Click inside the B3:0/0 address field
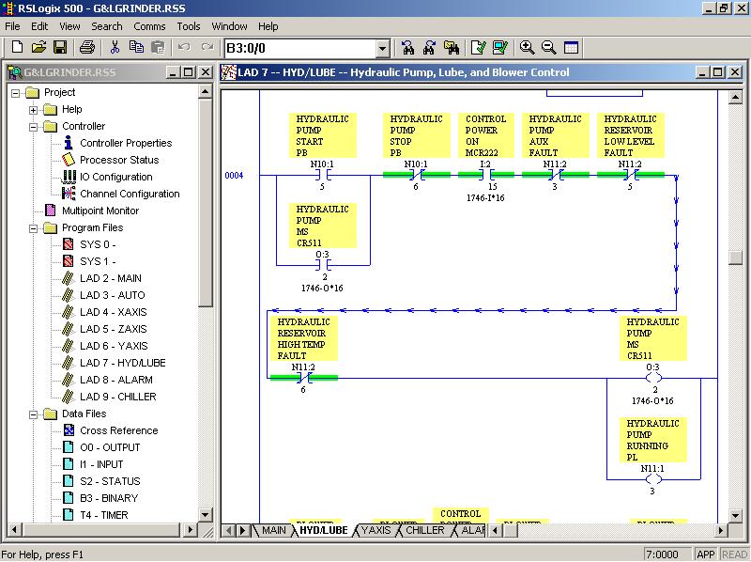The image size is (751, 562). [x=300, y=48]
